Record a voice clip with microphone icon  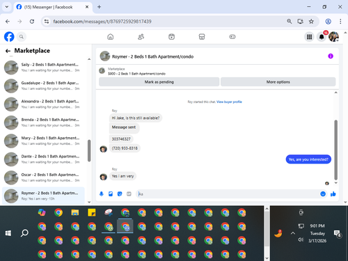[x=102, y=193]
